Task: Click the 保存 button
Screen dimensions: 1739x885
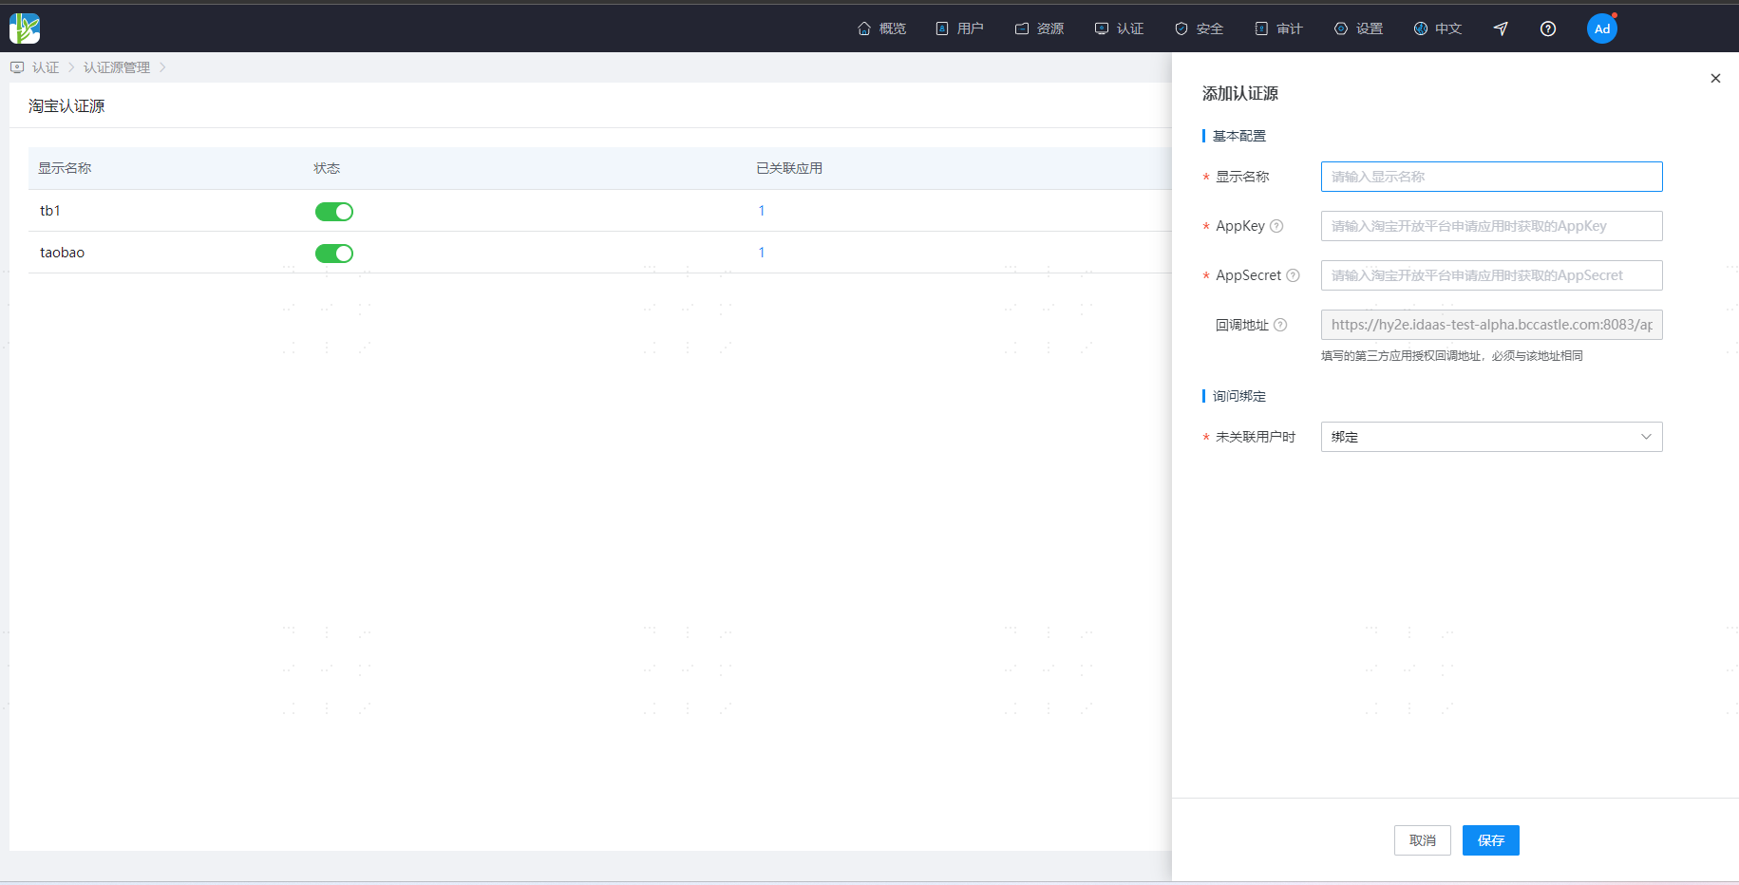Action: tap(1490, 840)
